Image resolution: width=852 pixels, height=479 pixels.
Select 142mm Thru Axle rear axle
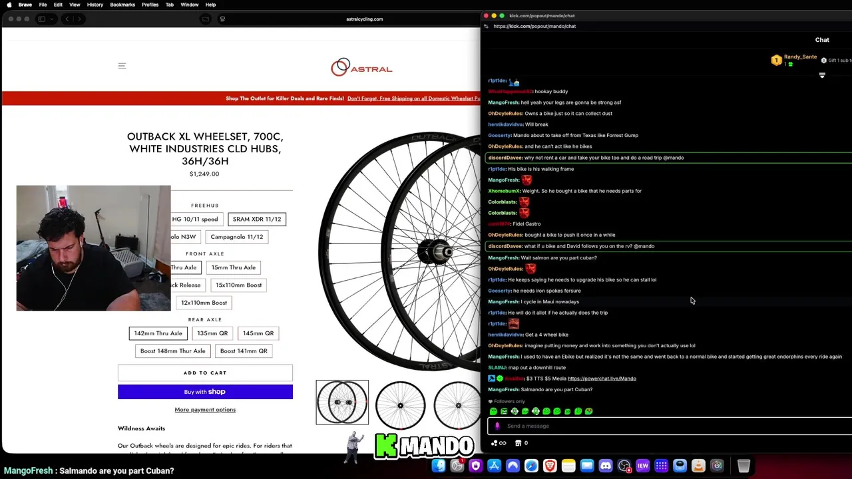pos(158,333)
